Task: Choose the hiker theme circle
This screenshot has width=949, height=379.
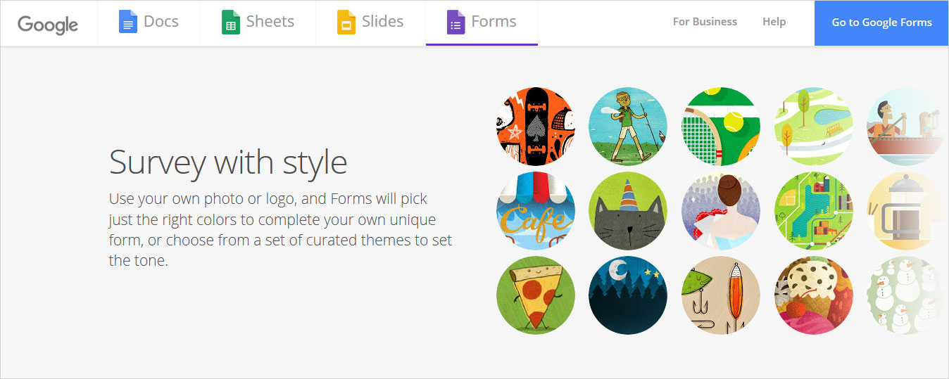Action: click(628, 127)
